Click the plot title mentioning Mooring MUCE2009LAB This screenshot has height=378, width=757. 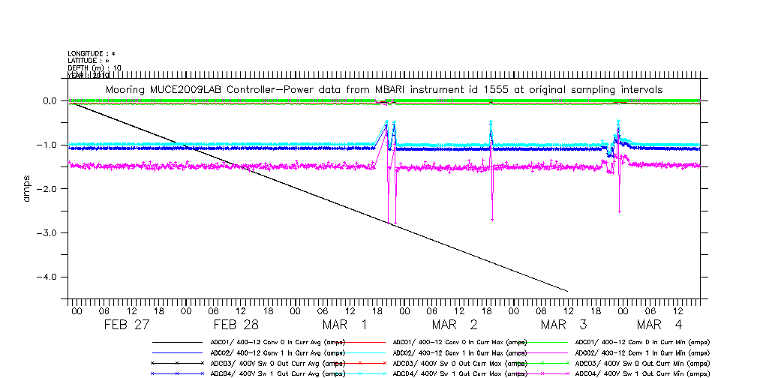383,89
